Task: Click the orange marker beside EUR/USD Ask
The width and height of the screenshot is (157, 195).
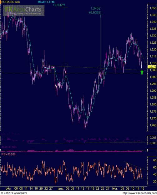Action: (1, 2)
